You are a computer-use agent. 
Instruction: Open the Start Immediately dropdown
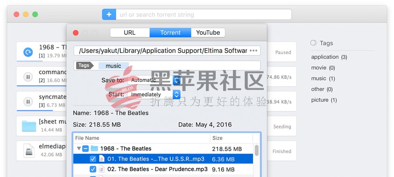(x=154, y=94)
